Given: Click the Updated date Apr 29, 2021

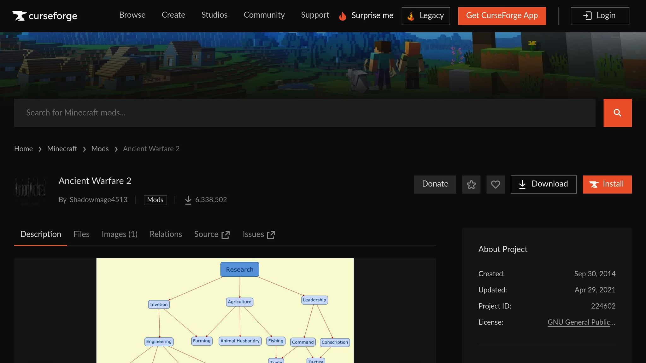Looking at the screenshot, I should click(595, 290).
